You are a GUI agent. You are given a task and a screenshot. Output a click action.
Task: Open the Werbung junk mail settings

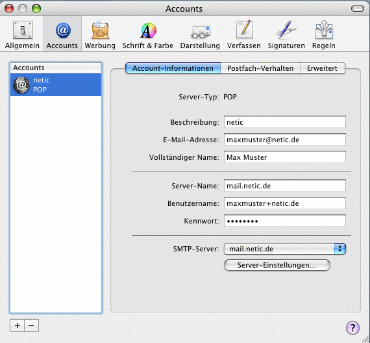click(100, 34)
